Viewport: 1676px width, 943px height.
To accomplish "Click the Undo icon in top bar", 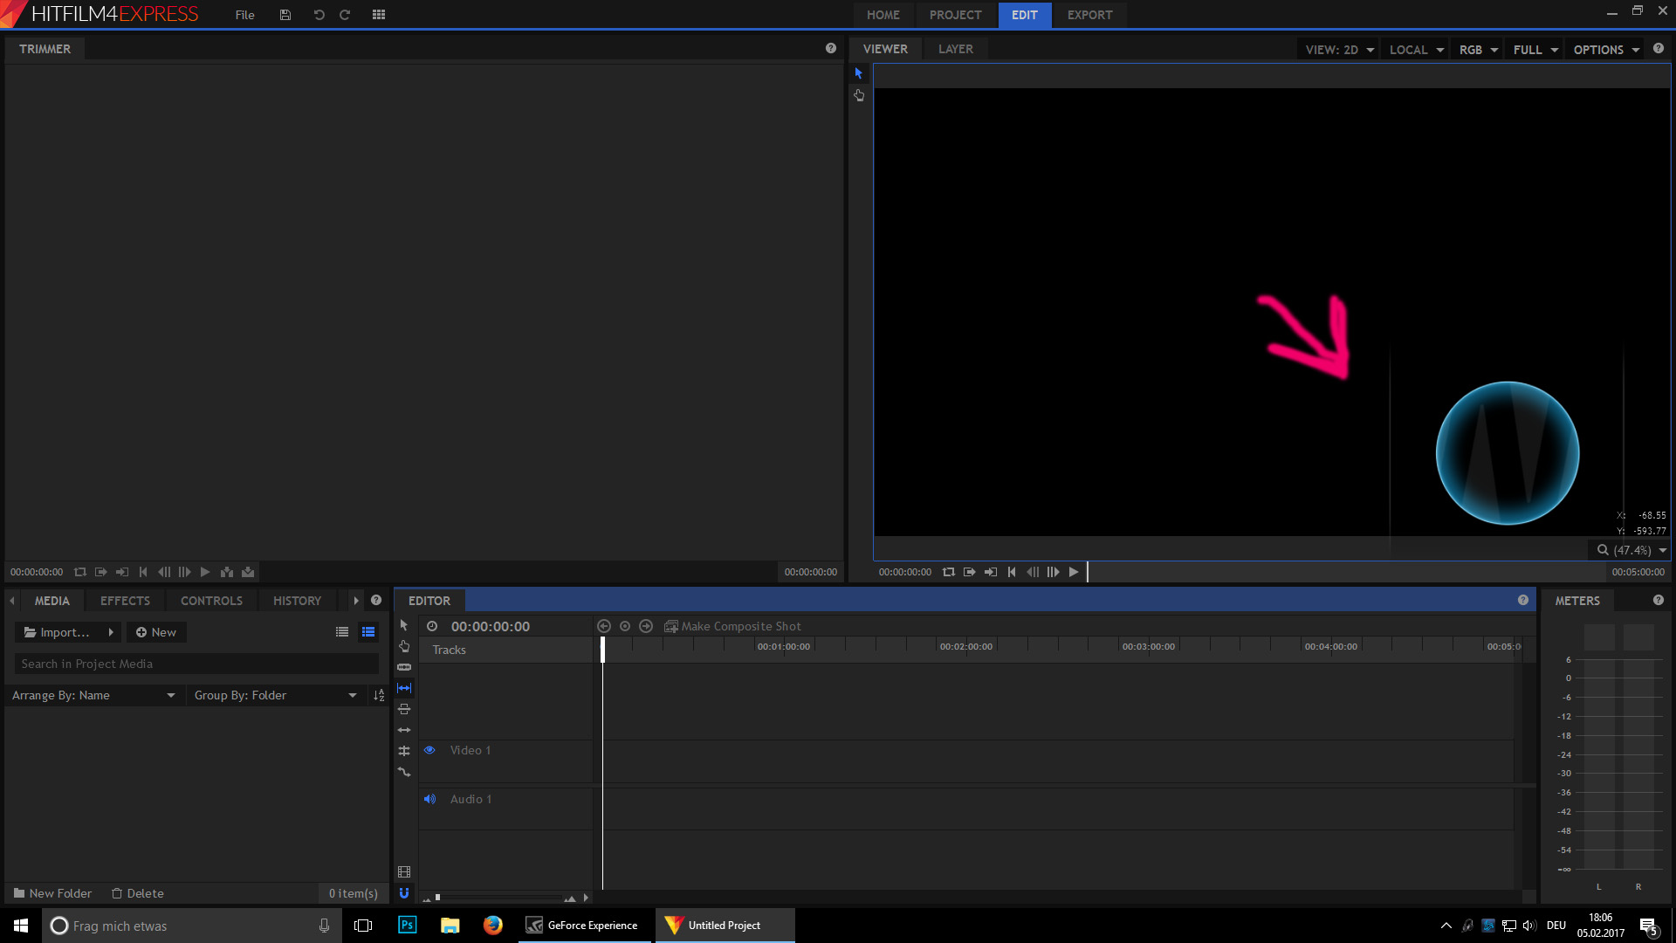I will (x=319, y=15).
